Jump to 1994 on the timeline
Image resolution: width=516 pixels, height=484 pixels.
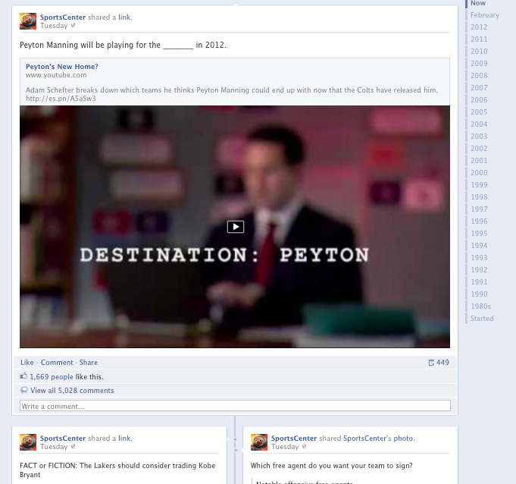[x=479, y=246]
